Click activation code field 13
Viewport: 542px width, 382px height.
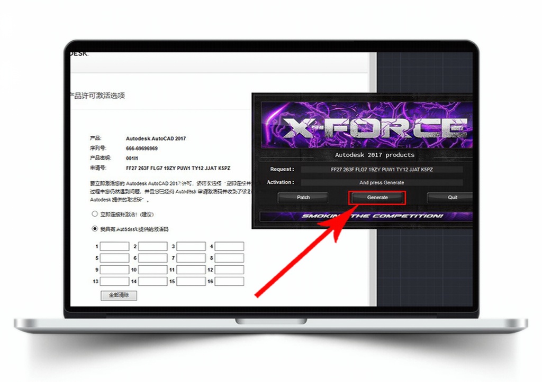(115, 282)
